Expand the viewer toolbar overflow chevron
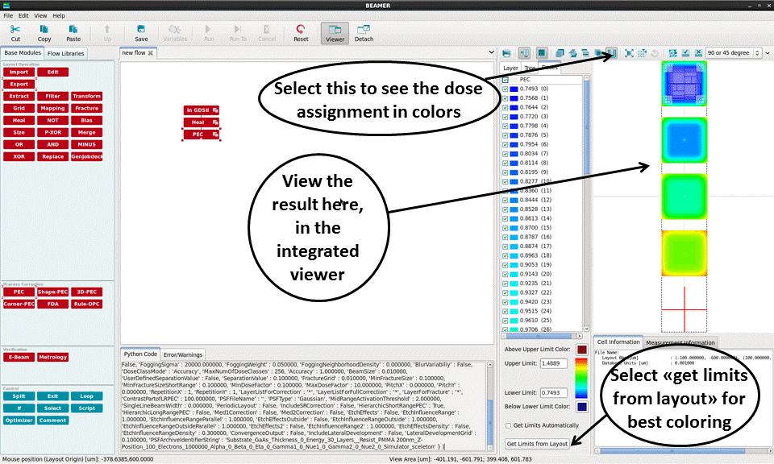 [x=767, y=52]
